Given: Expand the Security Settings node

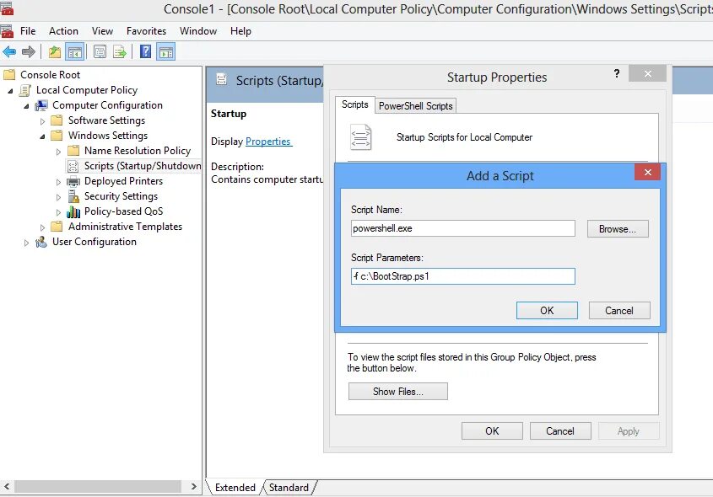Looking at the screenshot, I should tap(58, 197).
